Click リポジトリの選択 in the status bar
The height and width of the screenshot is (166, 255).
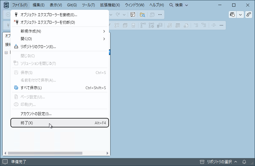tap(219, 162)
